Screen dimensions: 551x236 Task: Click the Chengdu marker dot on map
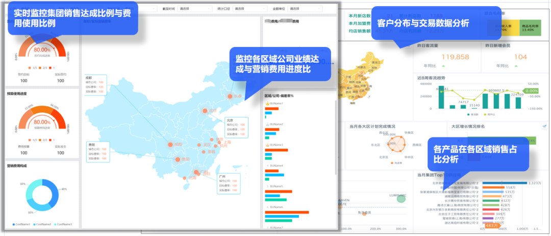pos(170,145)
